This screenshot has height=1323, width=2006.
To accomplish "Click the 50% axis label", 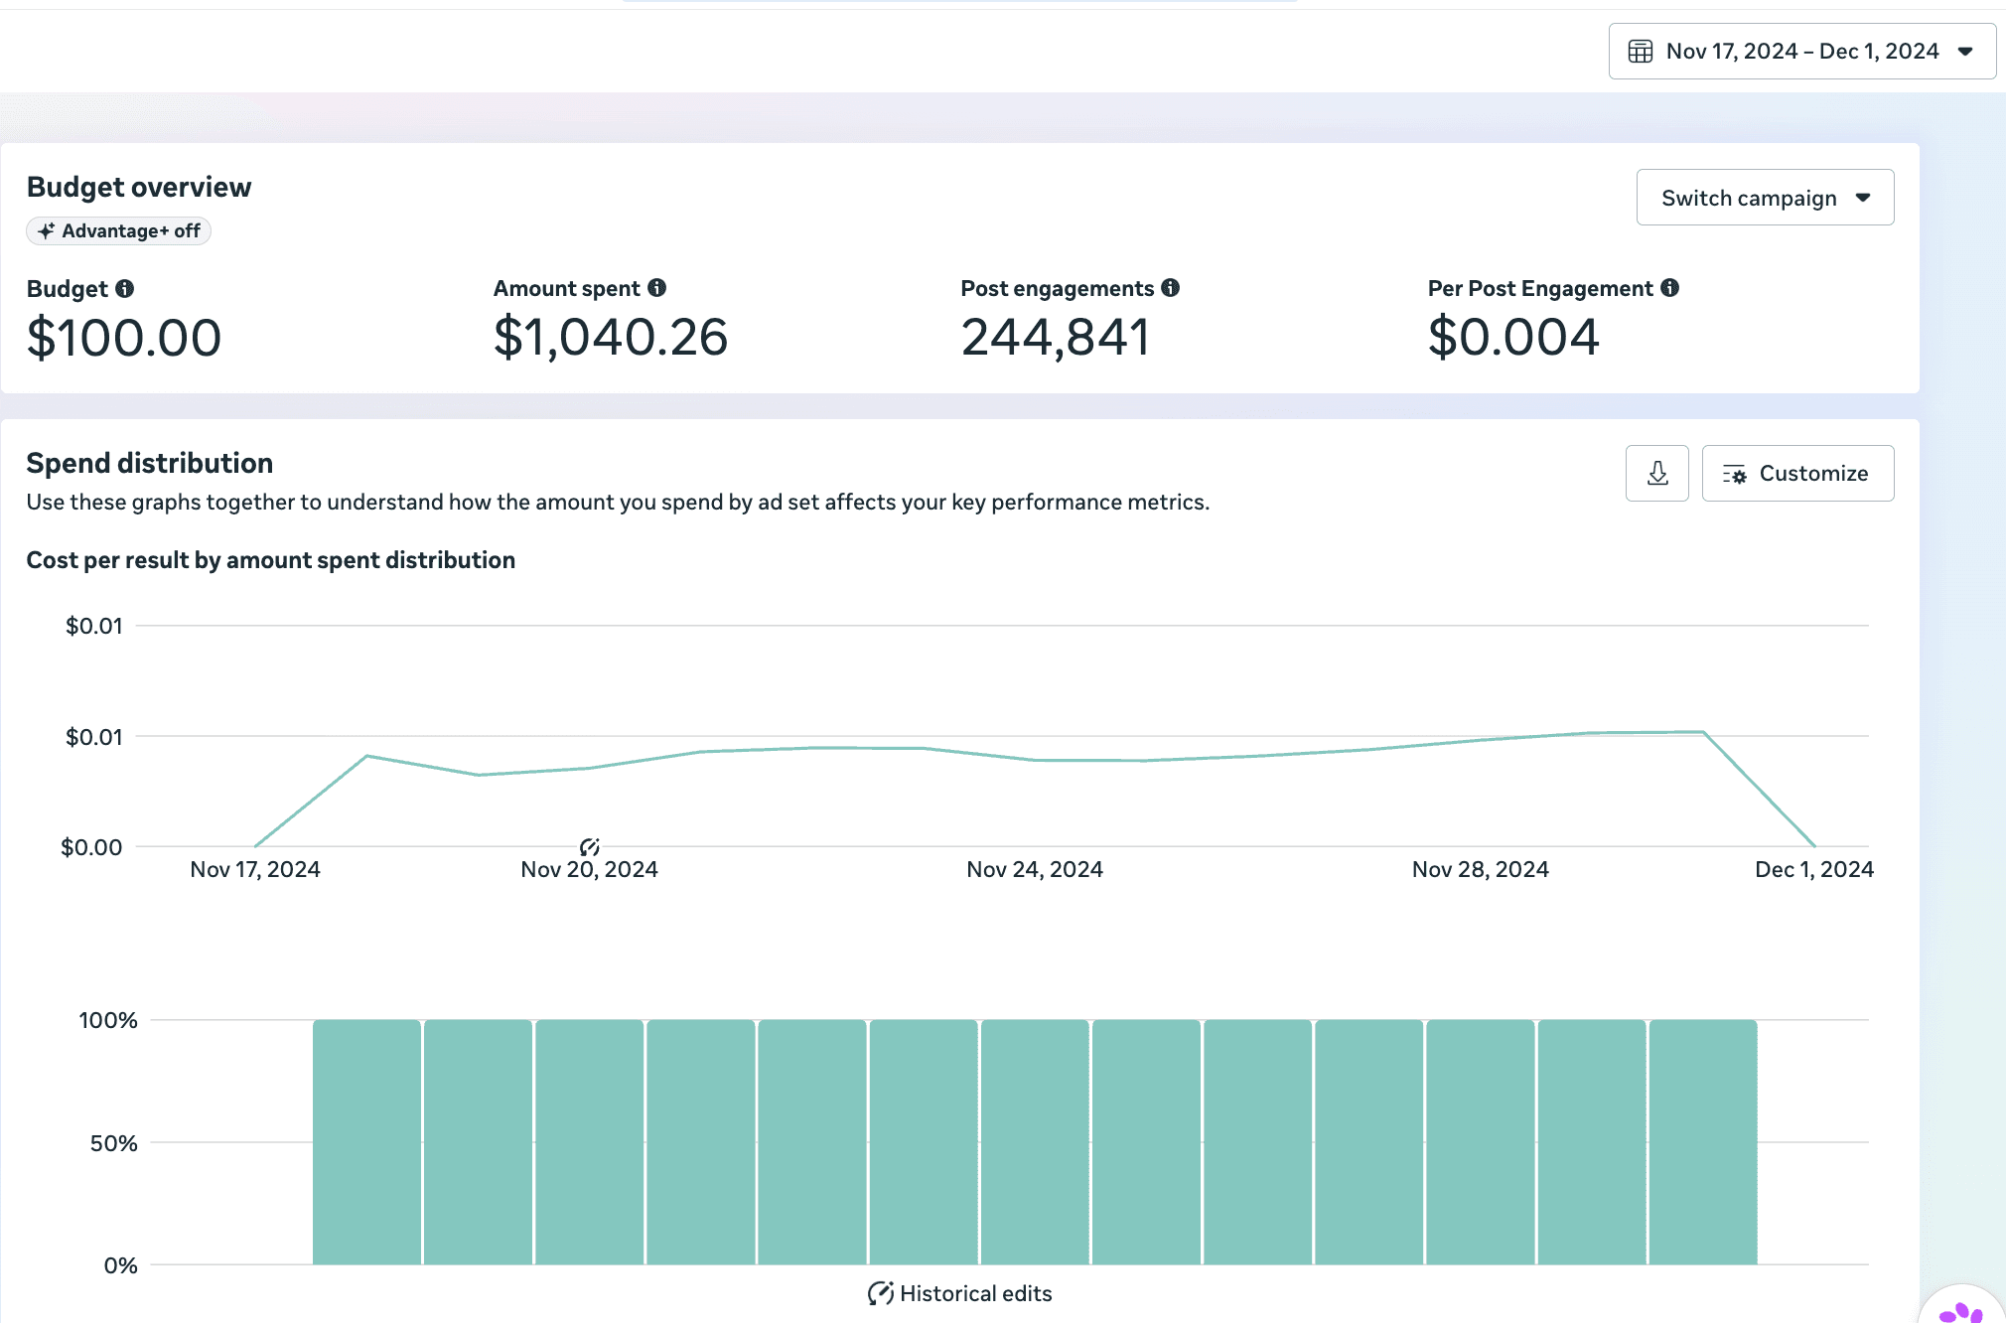I will pyautogui.click(x=114, y=1143).
